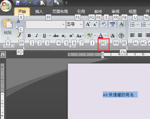Shrink the font size with the small A
The image size is (150, 119).
tap(95, 24)
